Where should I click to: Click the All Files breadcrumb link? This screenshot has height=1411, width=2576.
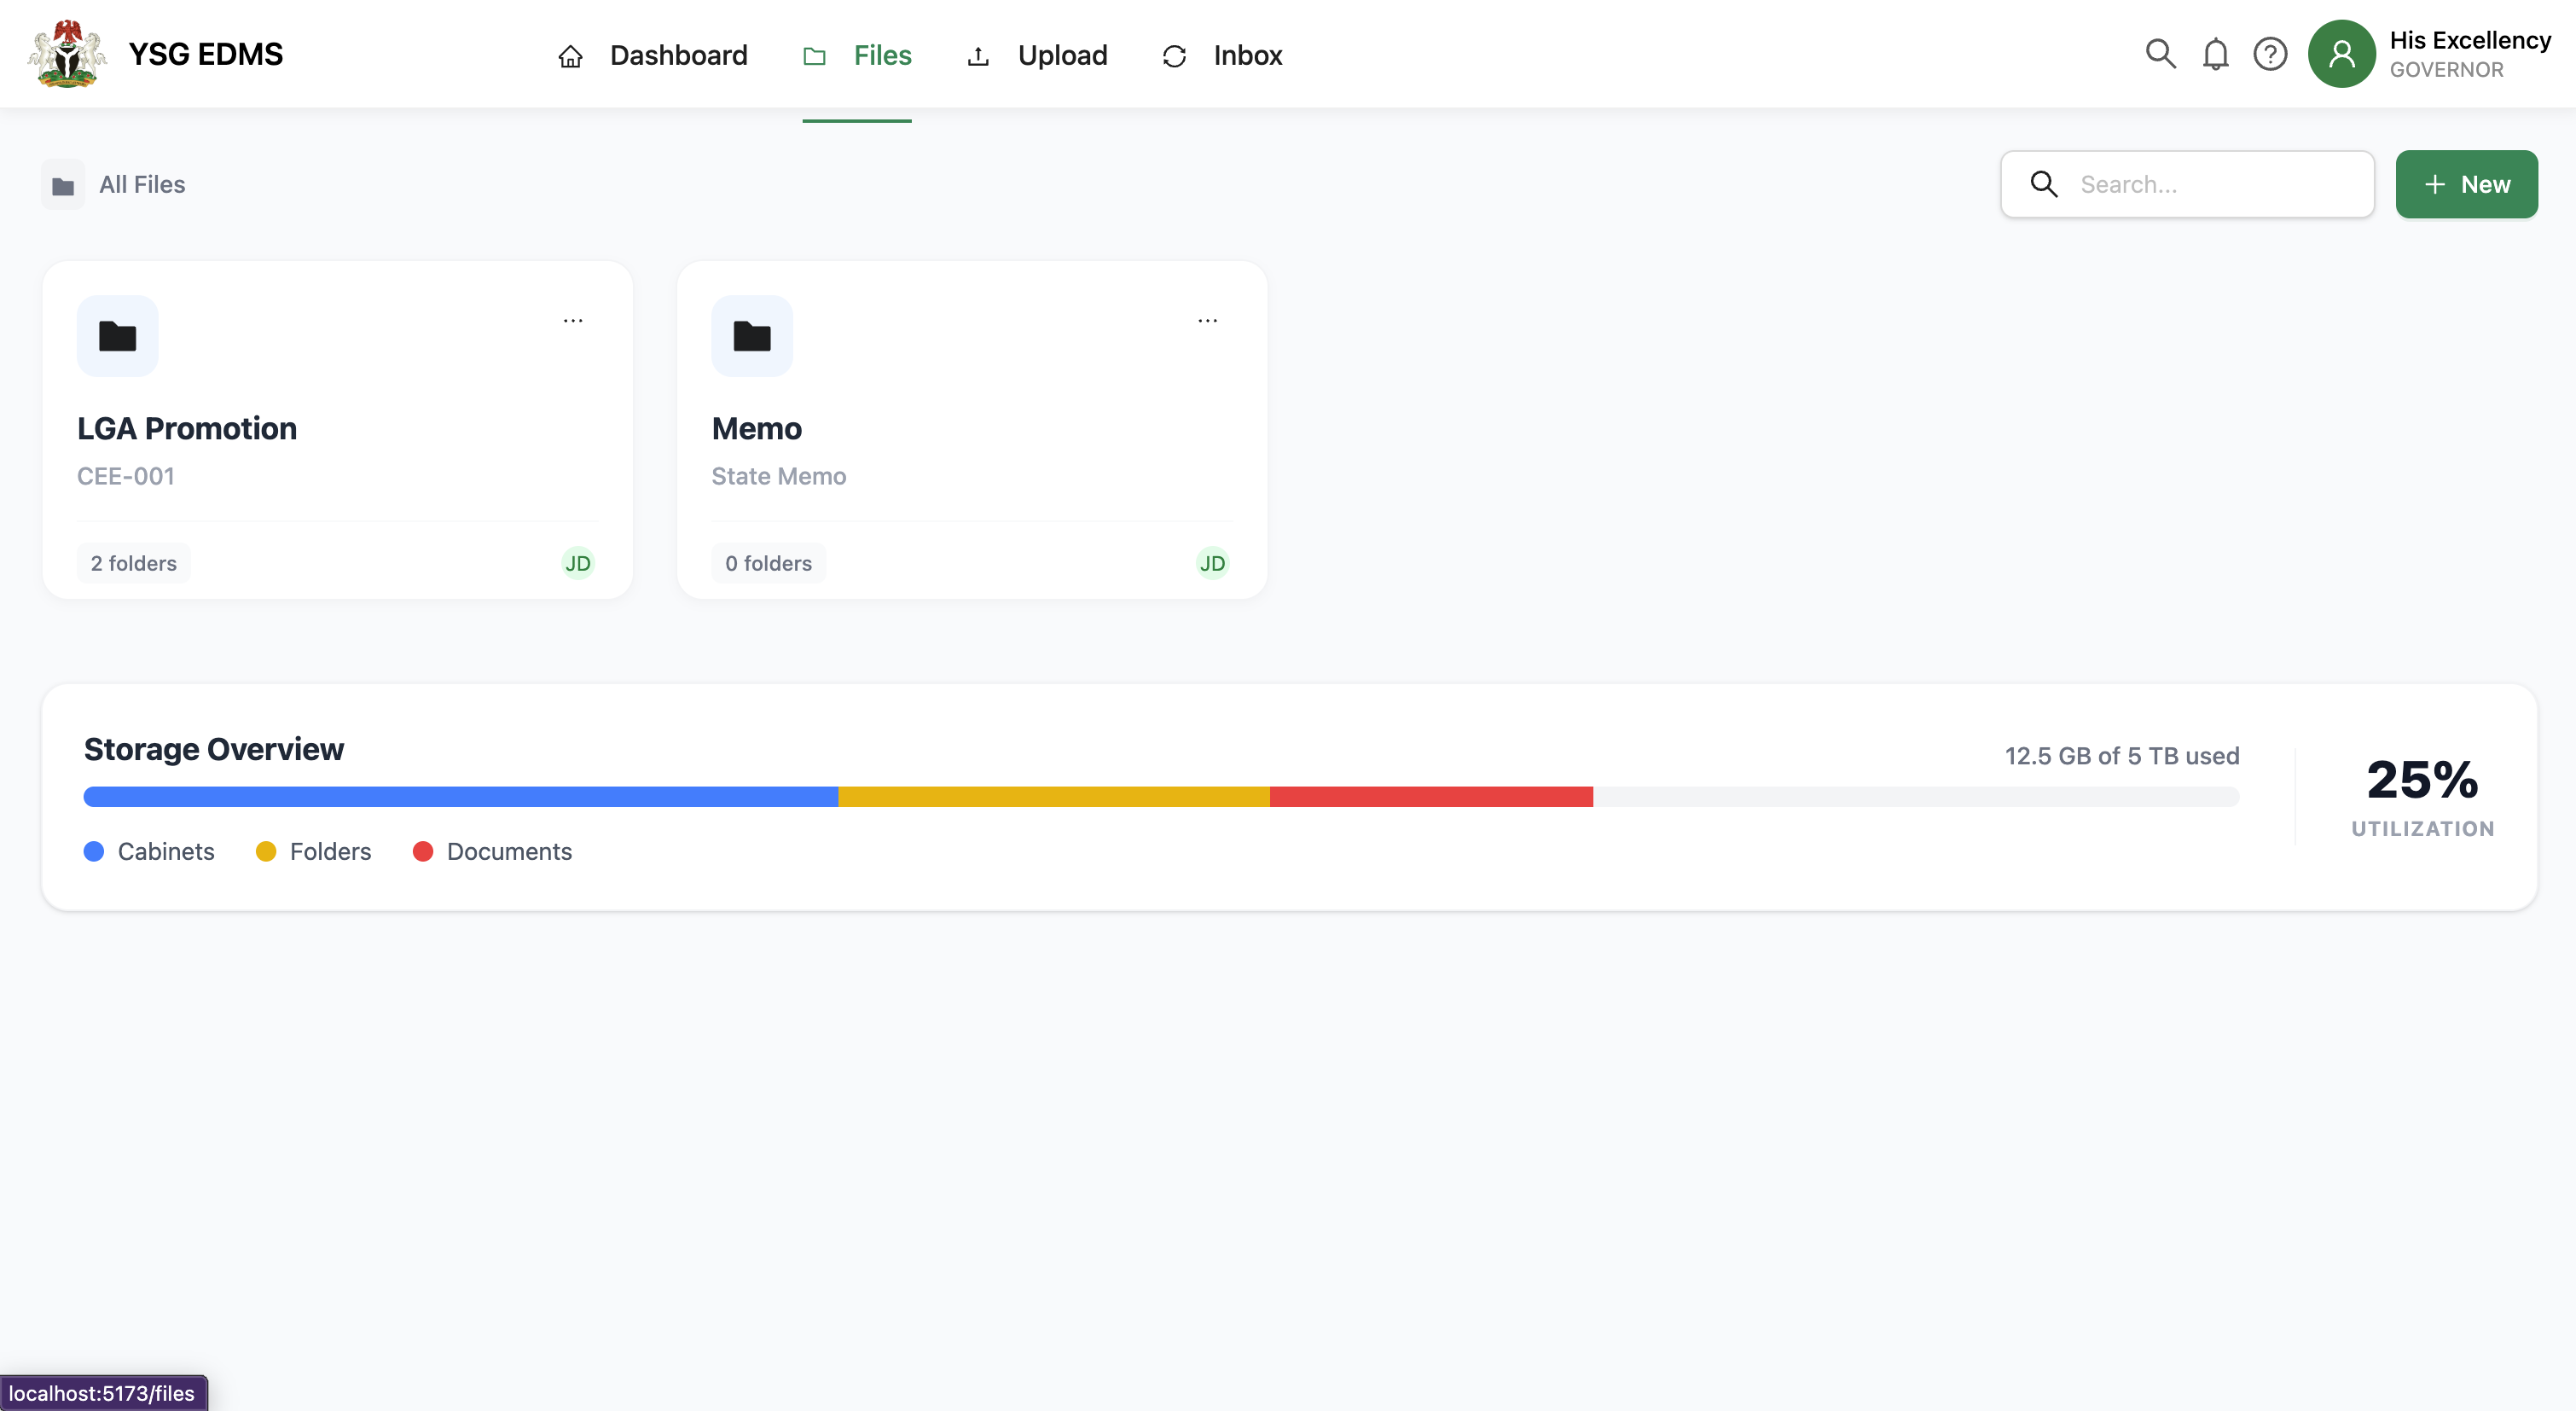click(x=142, y=185)
